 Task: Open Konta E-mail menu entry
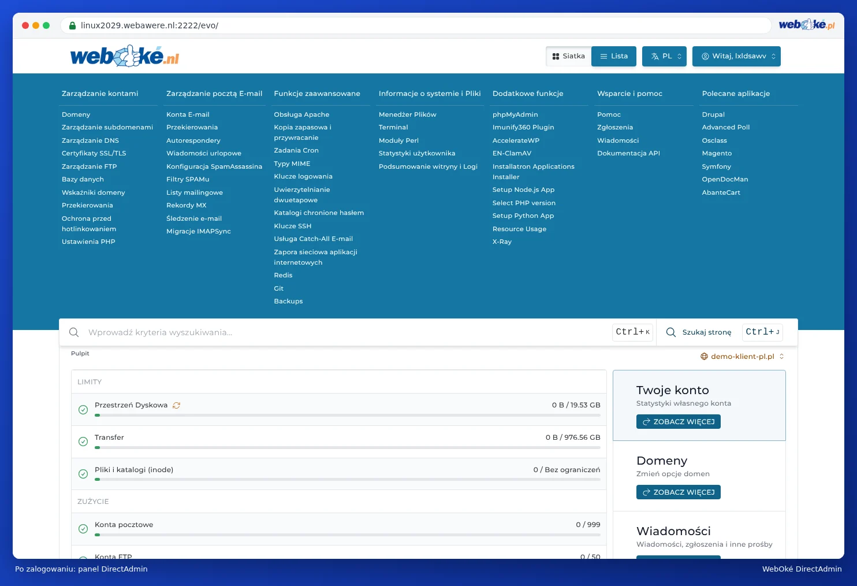188,114
